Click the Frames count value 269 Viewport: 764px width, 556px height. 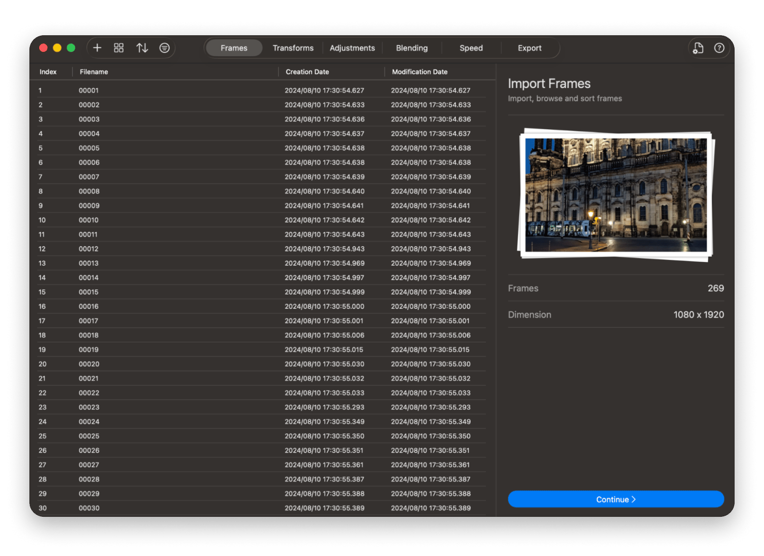716,288
